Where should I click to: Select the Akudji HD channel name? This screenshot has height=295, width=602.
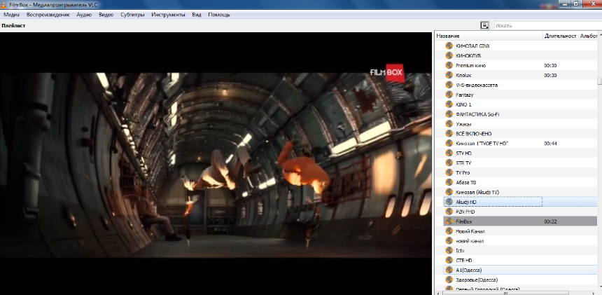[x=466, y=202]
